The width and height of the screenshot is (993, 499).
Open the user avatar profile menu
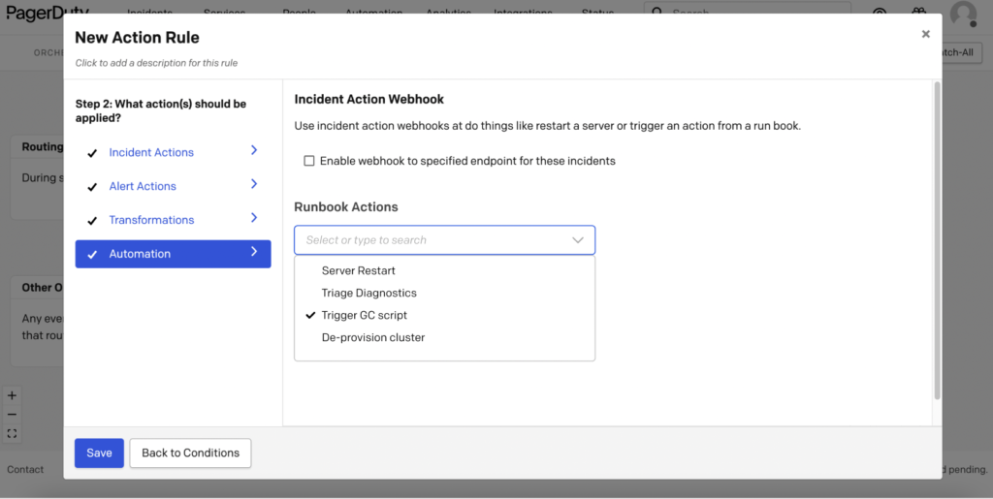pos(962,13)
